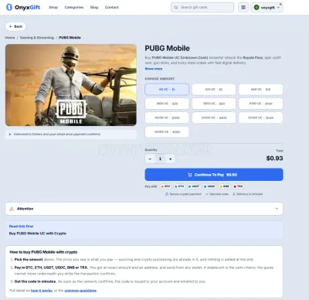Viewport: 309px width, 300px height.
Task: Select the $400 UC amount option
Action: 260,118
